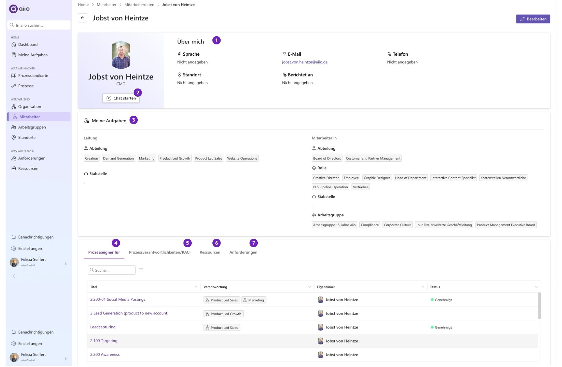This screenshot has width=562, height=367.
Task: Go back with the left arrow button
Action: coord(82,18)
